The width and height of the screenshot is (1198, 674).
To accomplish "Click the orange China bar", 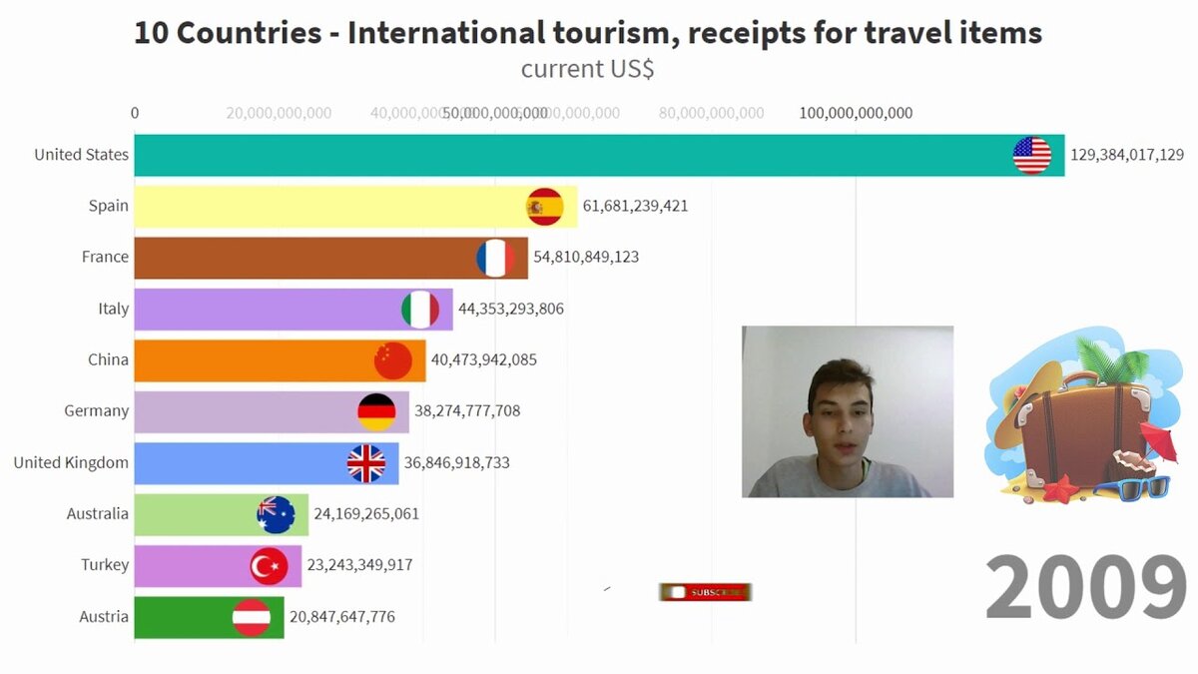I will point(281,360).
